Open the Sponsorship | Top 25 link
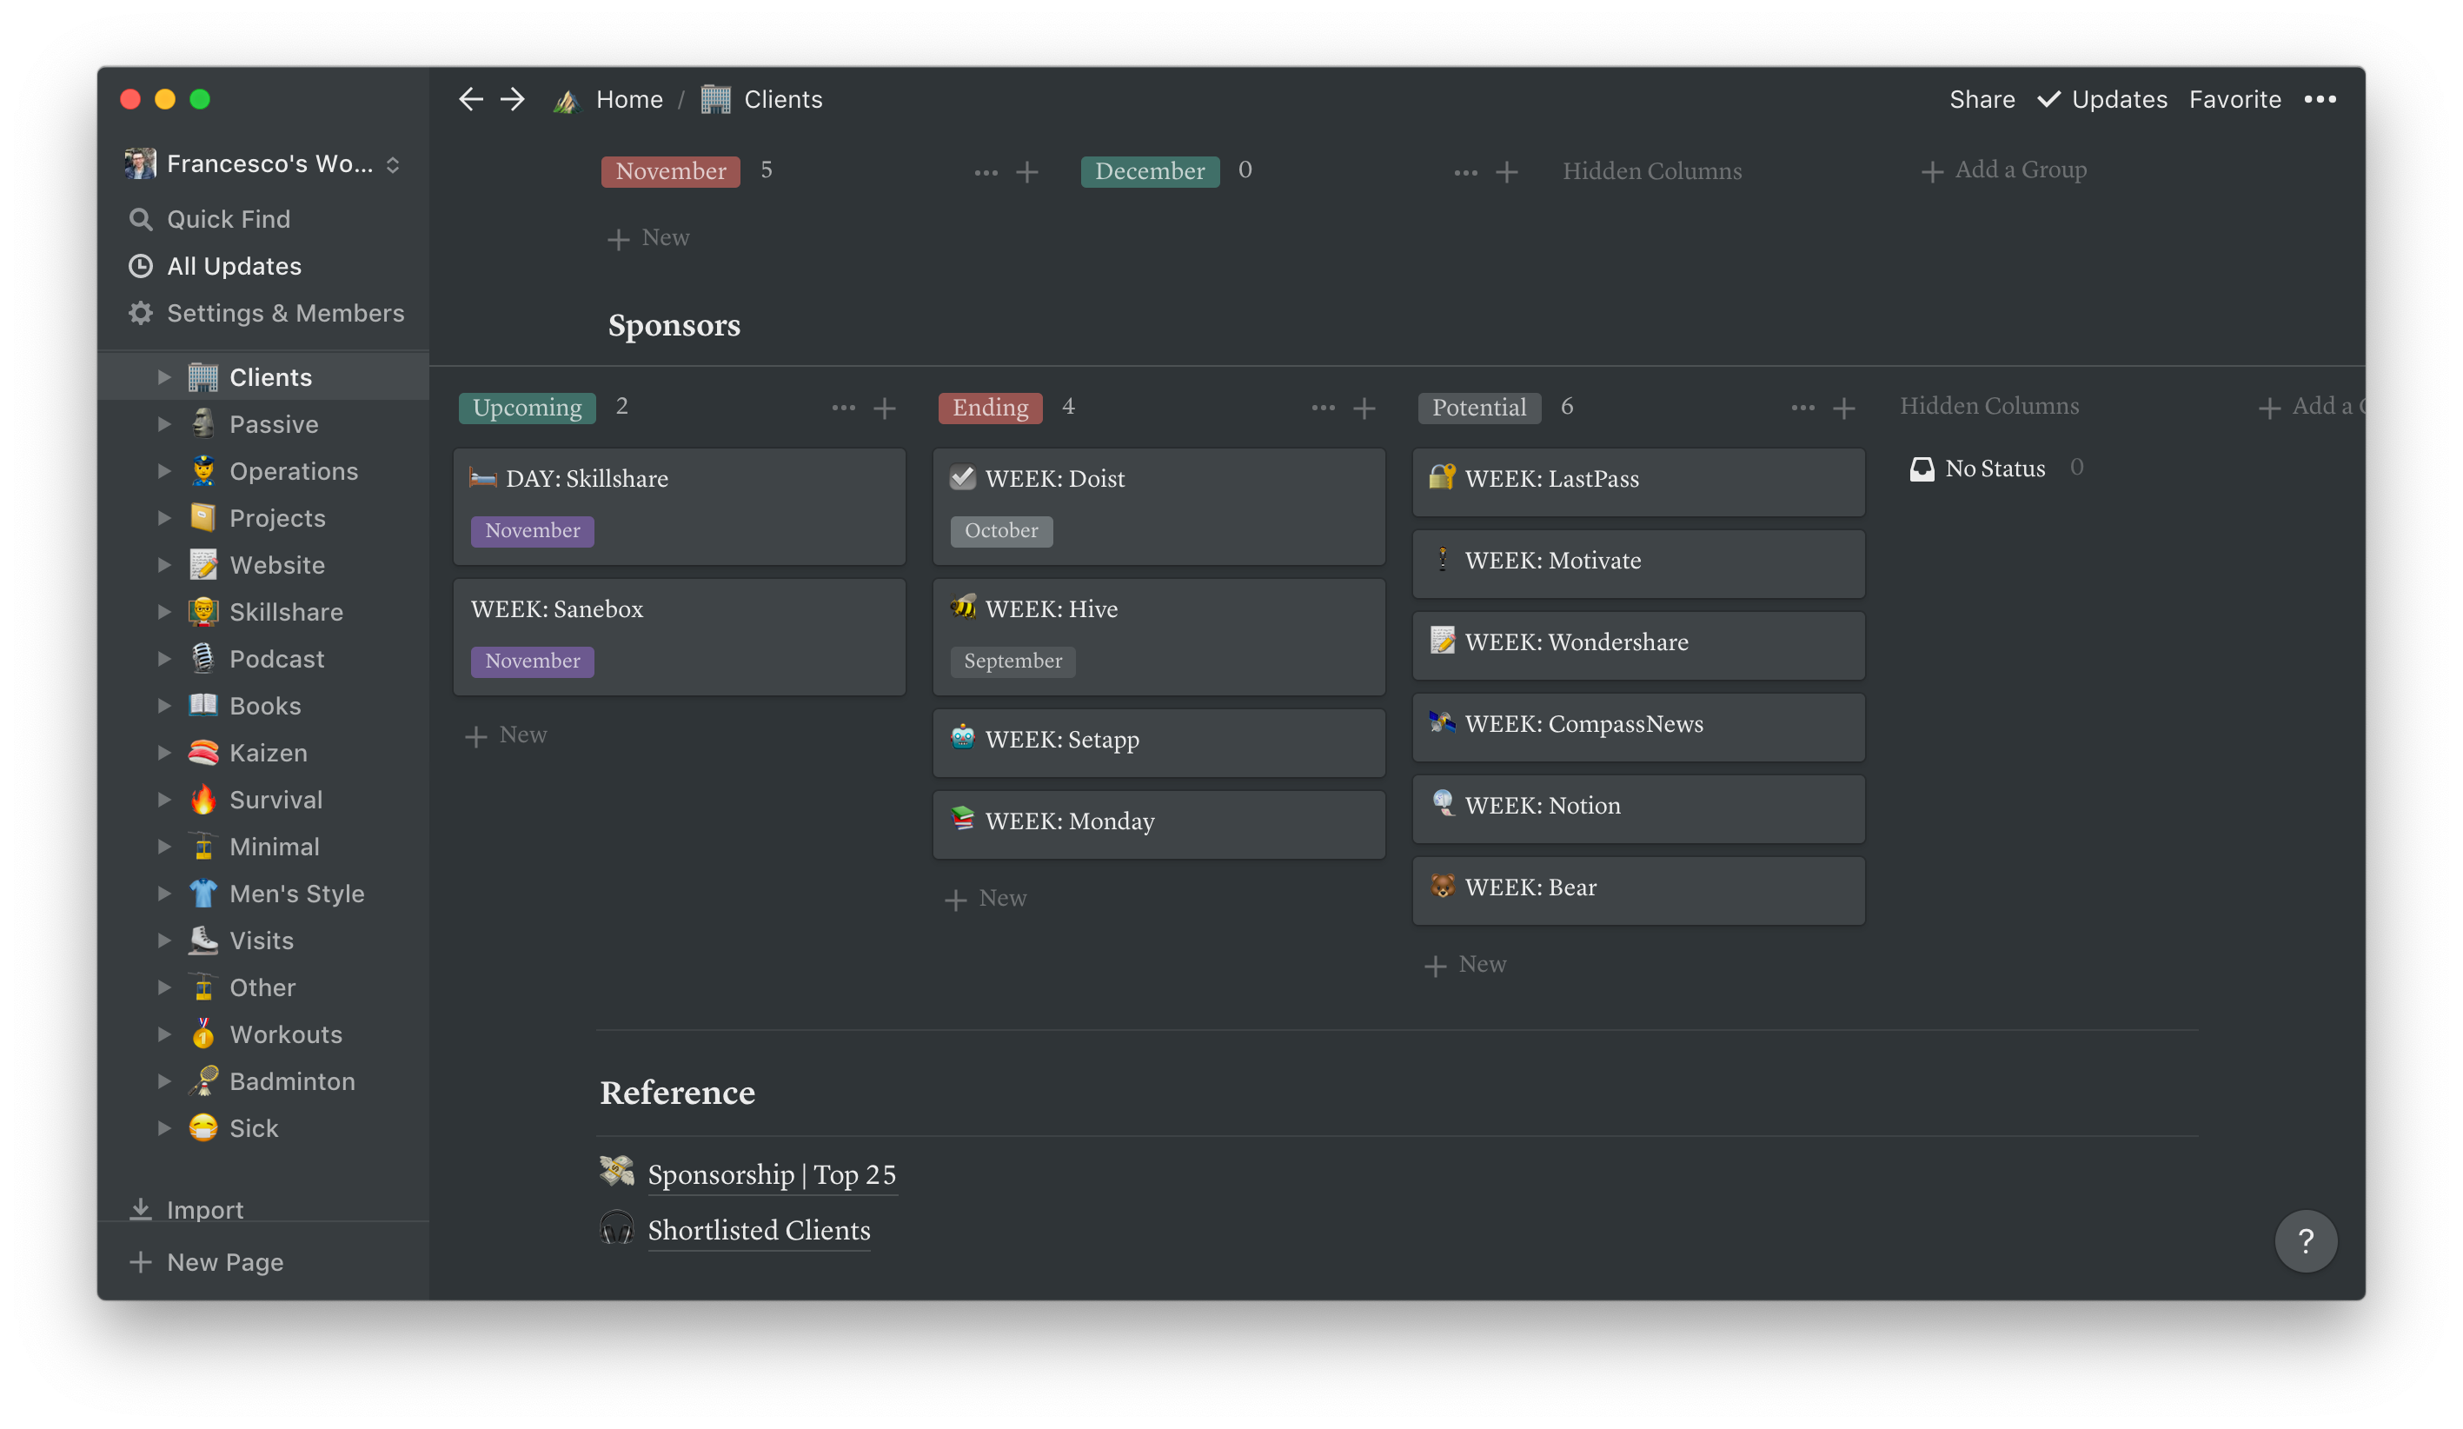The height and width of the screenshot is (1429, 2463). (771, 1174)
